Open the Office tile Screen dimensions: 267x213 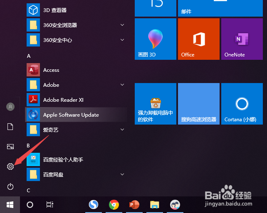click(x=199, y=39)
